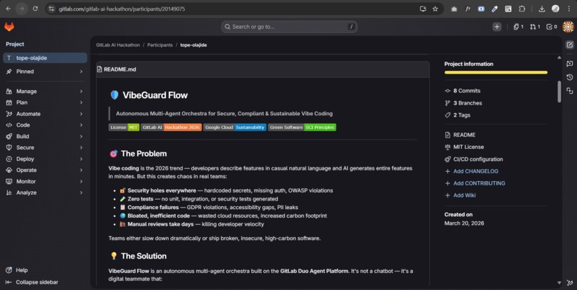Expand the Code menu chevron
This screenshot has height=290, width=577.
(82, 125)
